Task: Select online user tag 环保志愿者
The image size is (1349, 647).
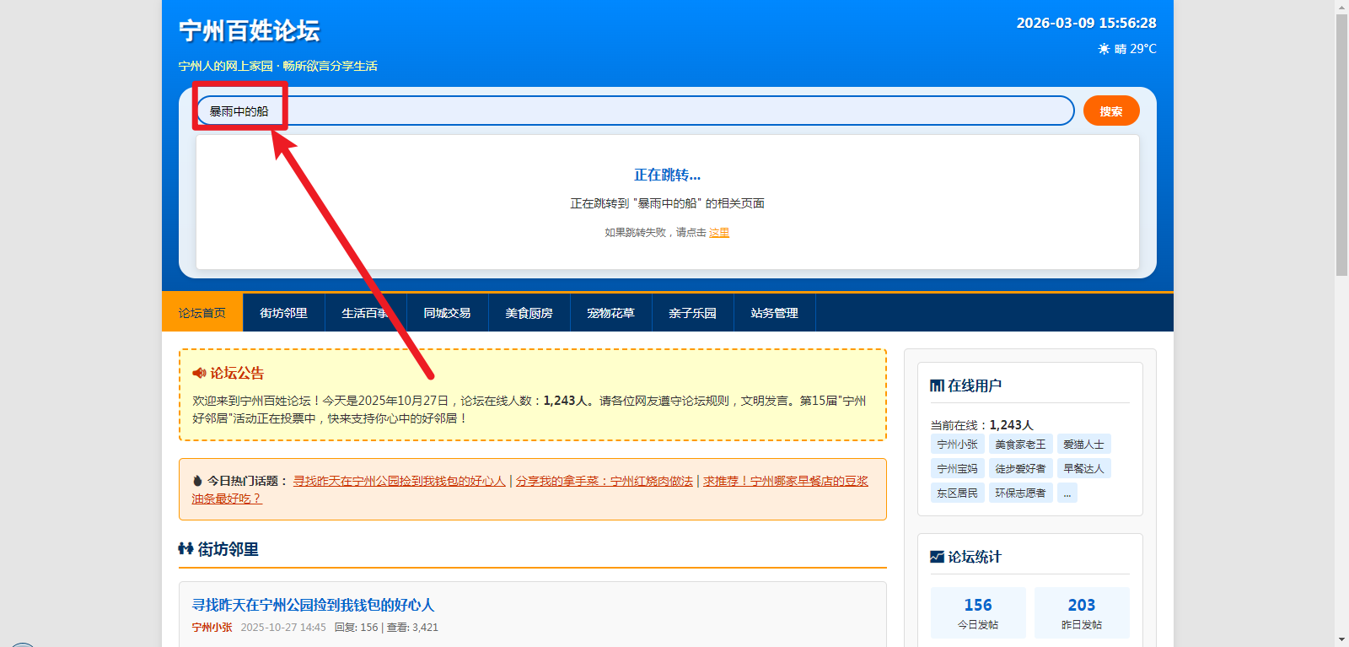Action: click(1020, 493)
